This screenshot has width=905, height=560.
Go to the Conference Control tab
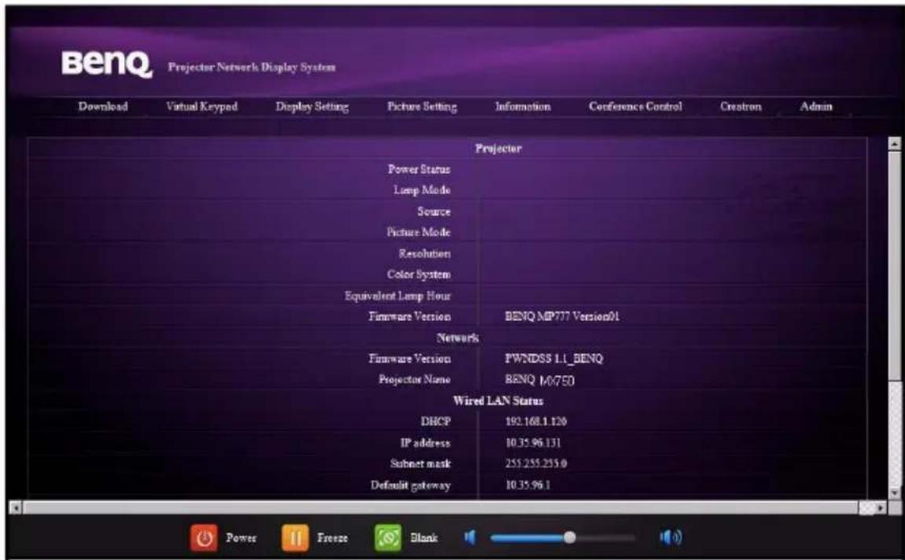[635, 107]
